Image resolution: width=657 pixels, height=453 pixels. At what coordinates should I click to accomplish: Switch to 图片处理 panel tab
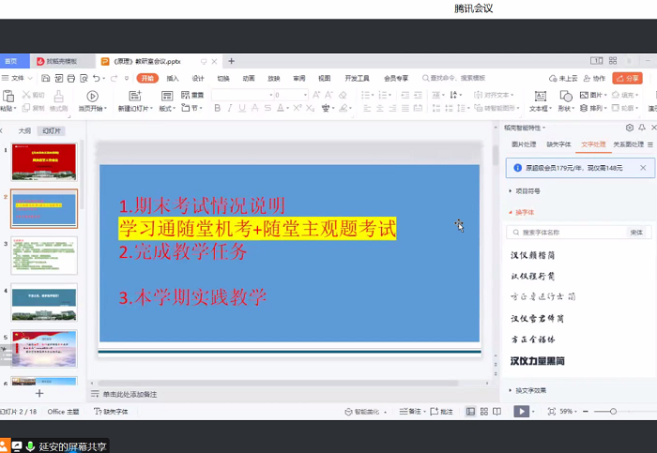(x=524, y=144)
